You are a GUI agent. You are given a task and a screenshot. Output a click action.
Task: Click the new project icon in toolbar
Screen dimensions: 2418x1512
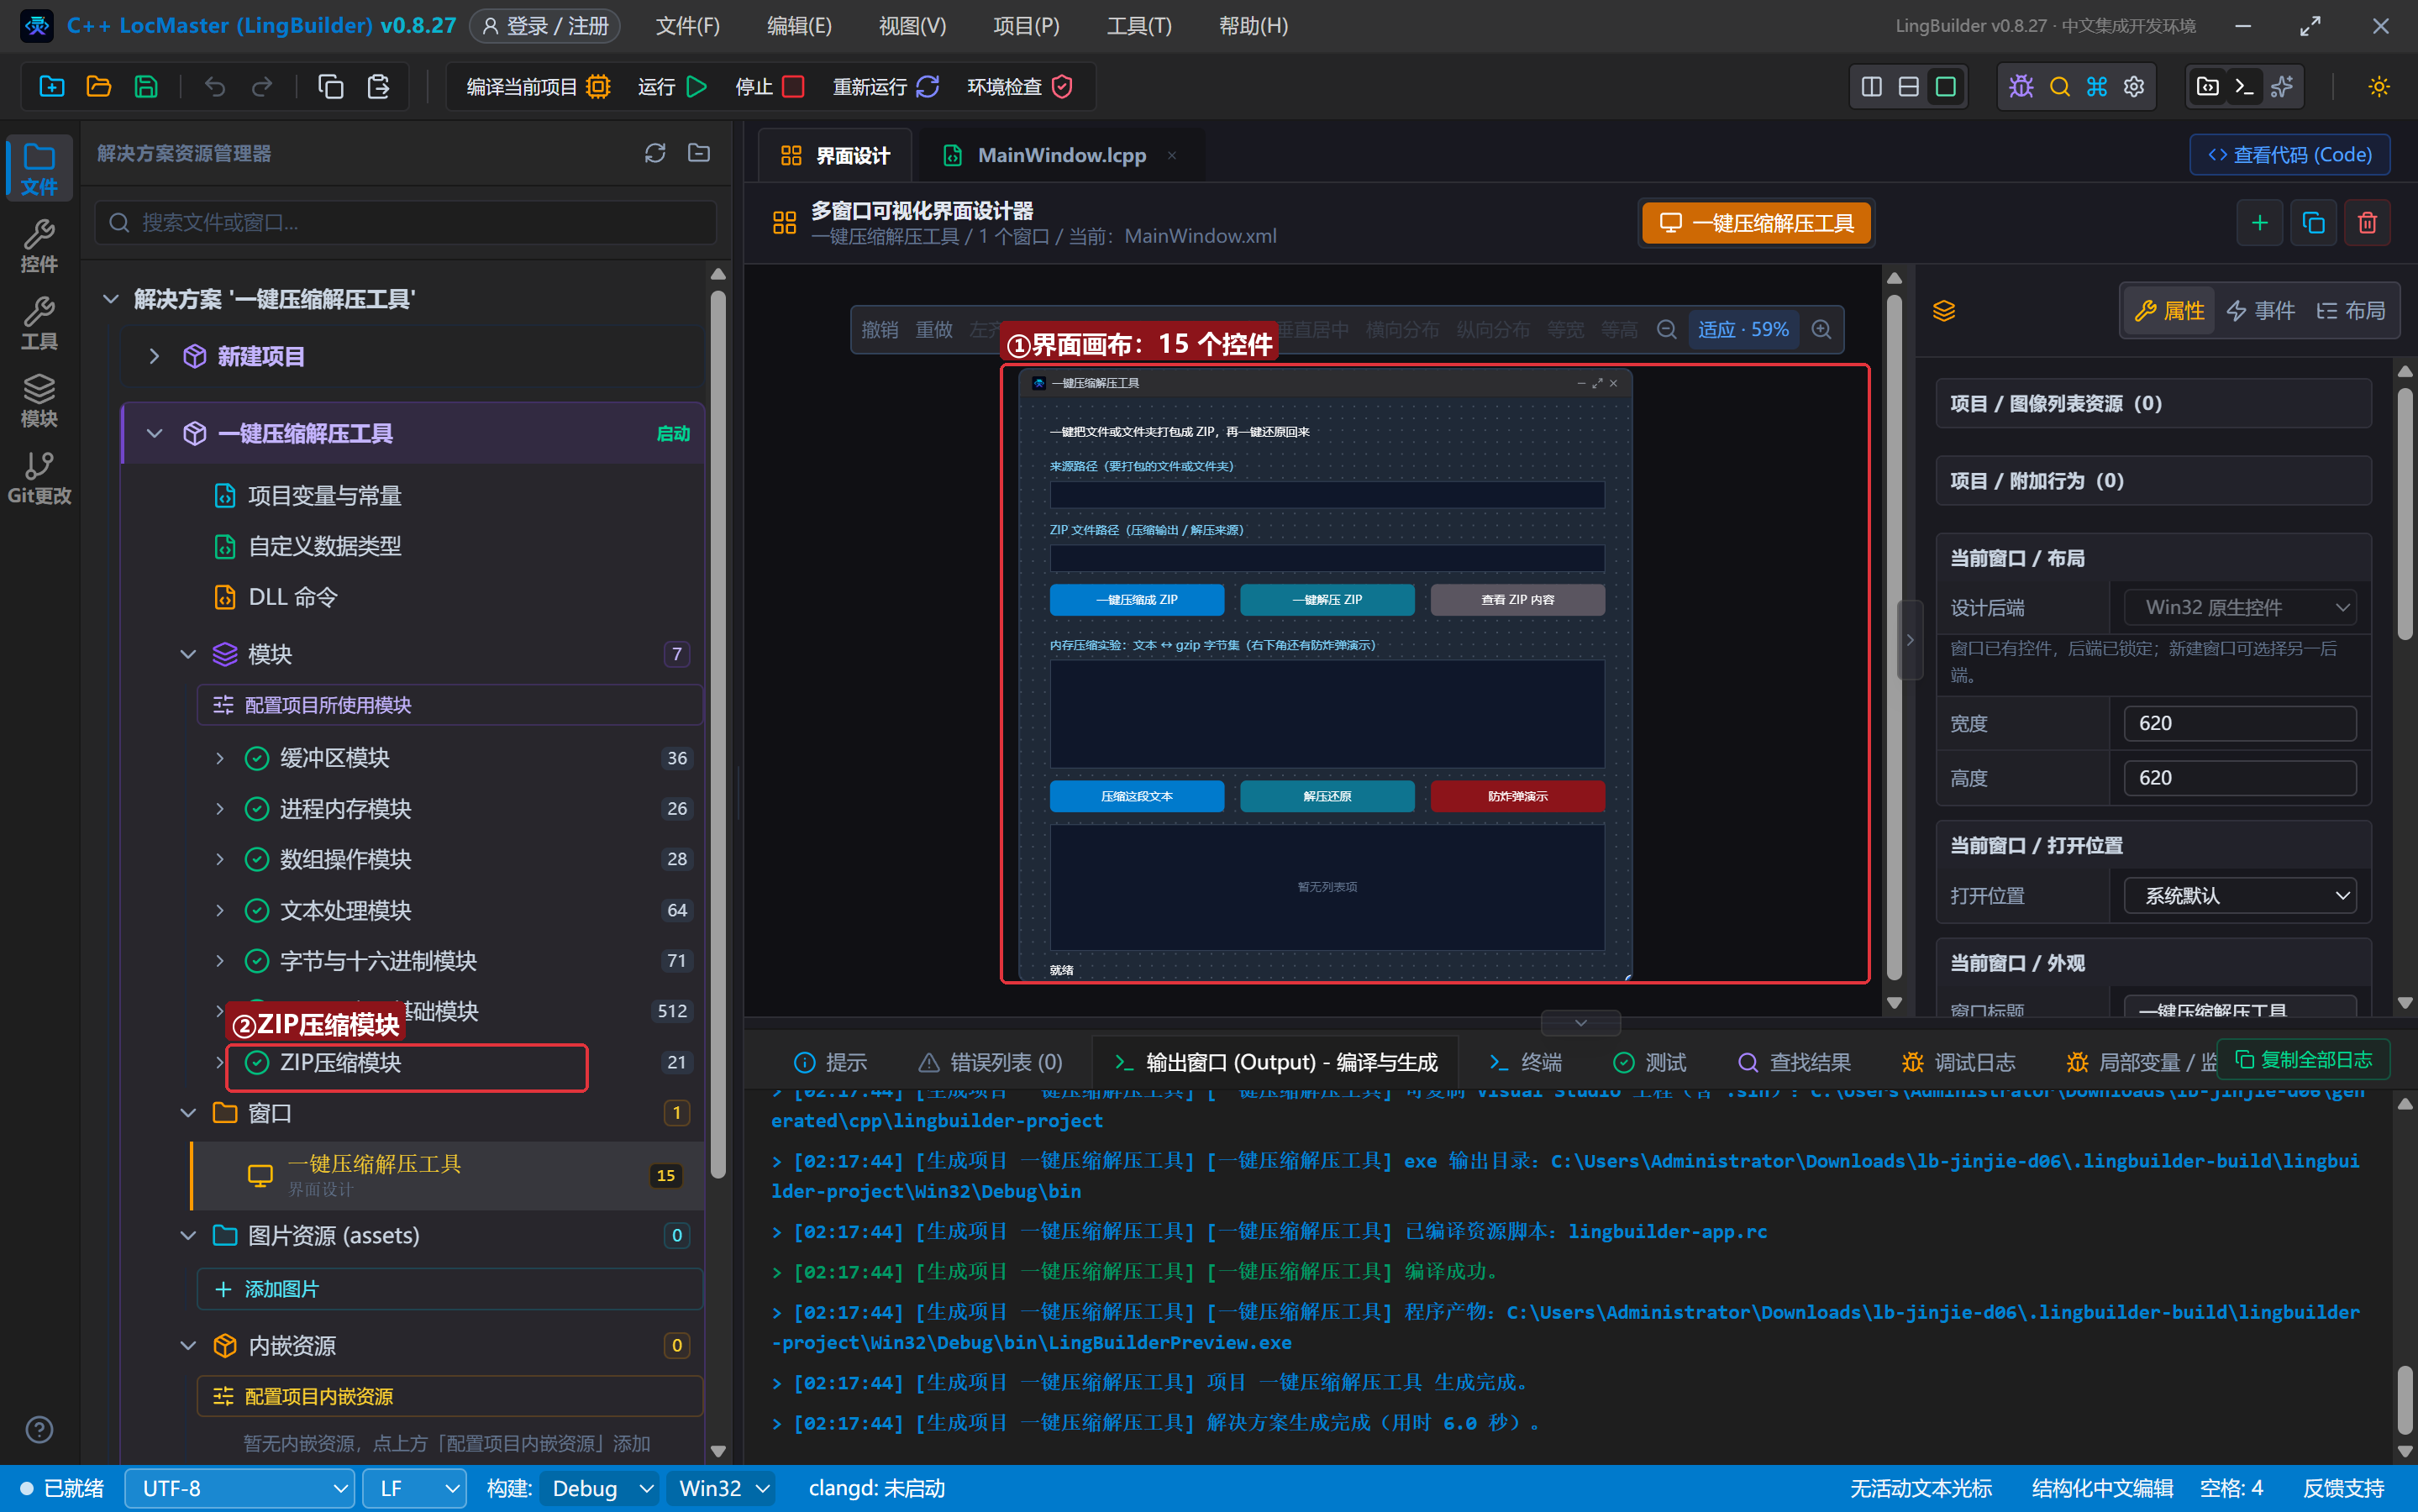[52, 87]
